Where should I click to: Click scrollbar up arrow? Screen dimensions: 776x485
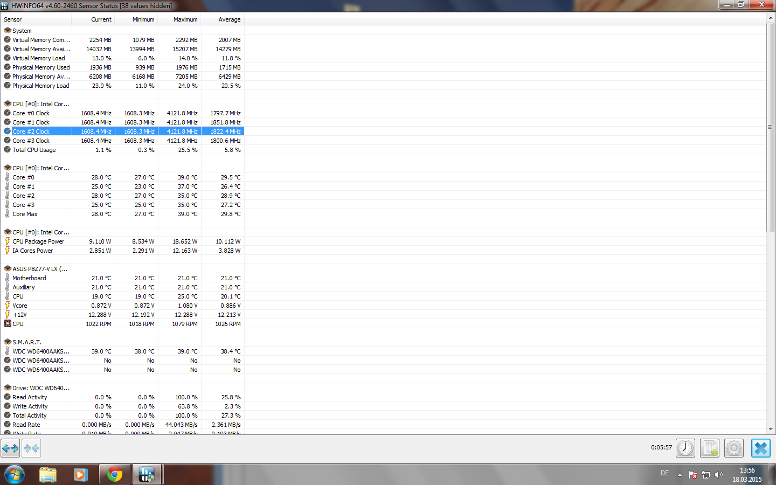[771, 18]
